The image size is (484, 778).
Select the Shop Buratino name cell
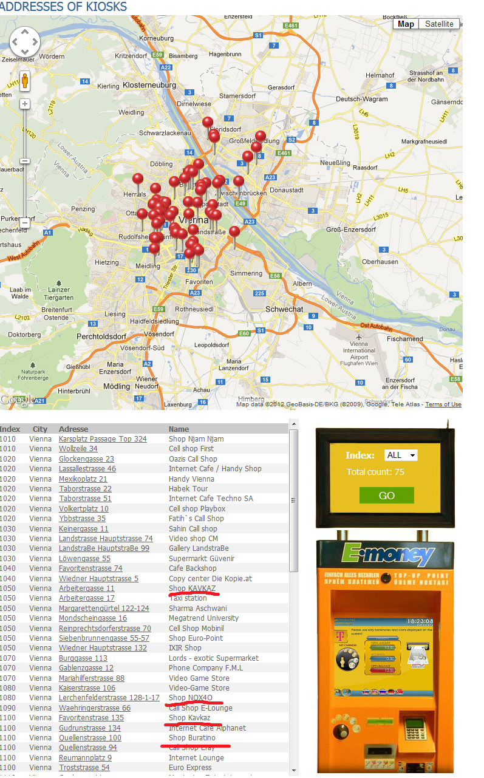[x=192, y=738]
